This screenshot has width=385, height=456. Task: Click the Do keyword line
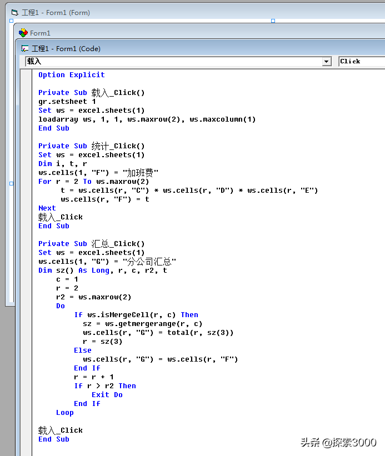coord(61,306)
